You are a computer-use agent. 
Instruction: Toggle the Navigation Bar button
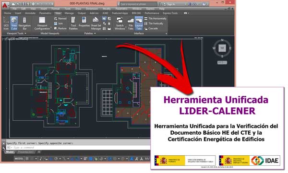[x=24, y=23]
